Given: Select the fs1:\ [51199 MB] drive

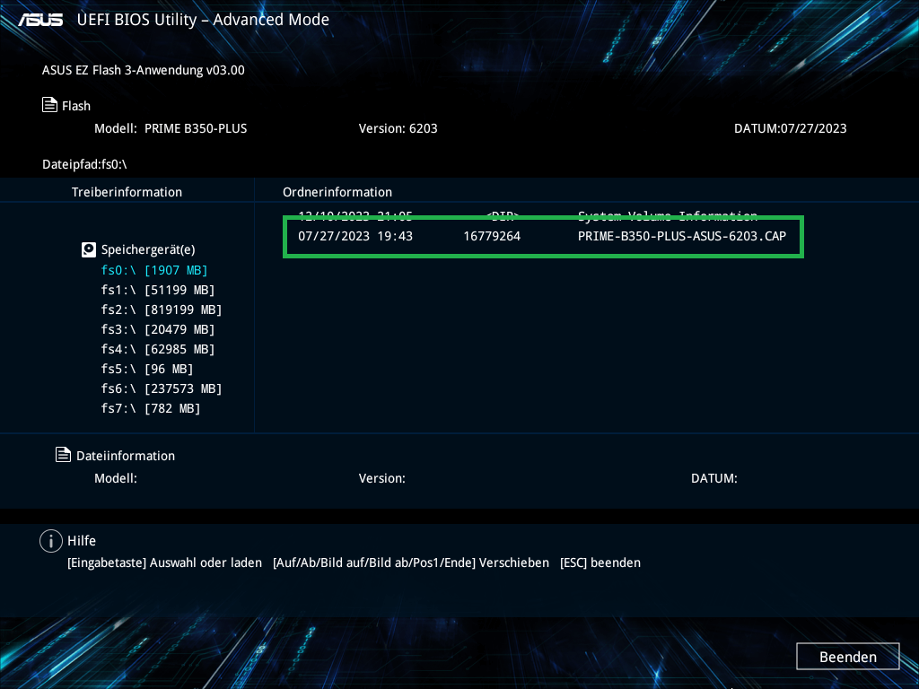Looking at the screenshot, I should point(158,290).
